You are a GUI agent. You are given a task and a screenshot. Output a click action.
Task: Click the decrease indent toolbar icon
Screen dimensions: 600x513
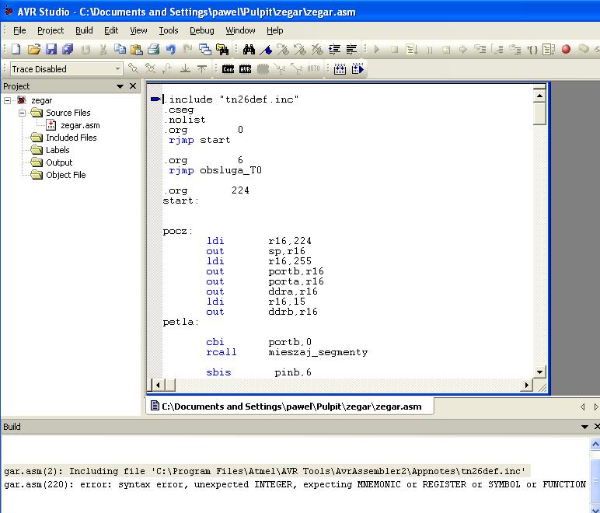point(351,49)
